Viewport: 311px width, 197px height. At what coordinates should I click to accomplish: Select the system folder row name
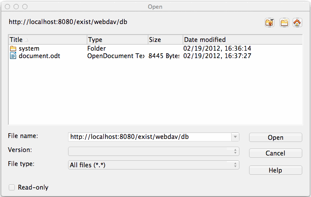pos(29,48)
